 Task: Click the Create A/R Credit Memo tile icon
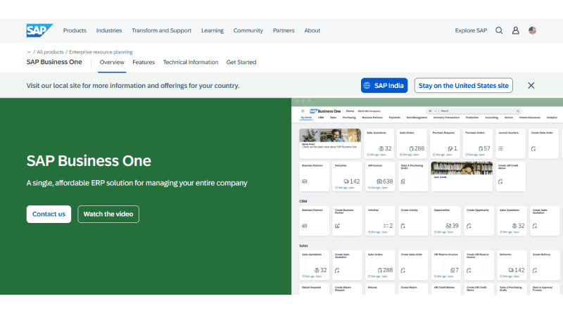pyautogui.click(x=500, y=181)
